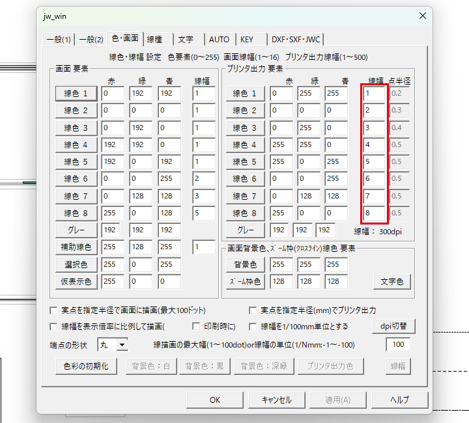Open screen 線色 3 color picker

(76, 128)
